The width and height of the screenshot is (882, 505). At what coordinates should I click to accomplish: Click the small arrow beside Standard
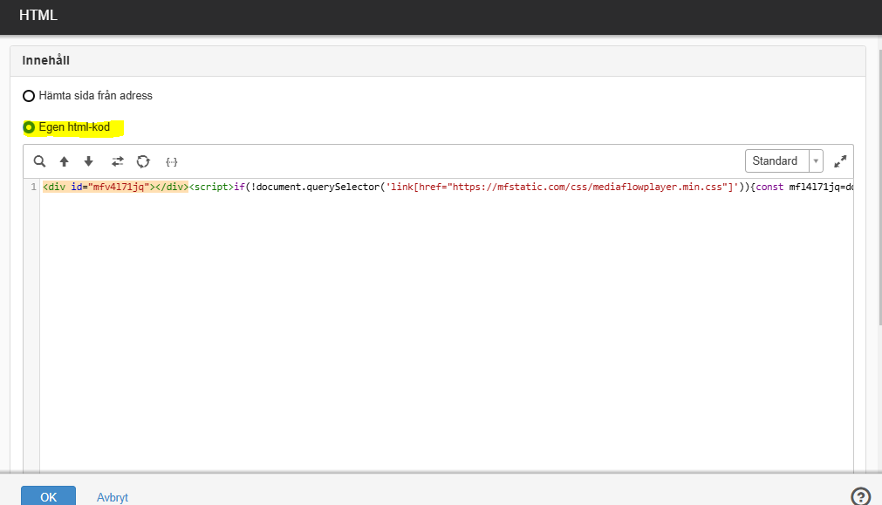tap(816, 161)
